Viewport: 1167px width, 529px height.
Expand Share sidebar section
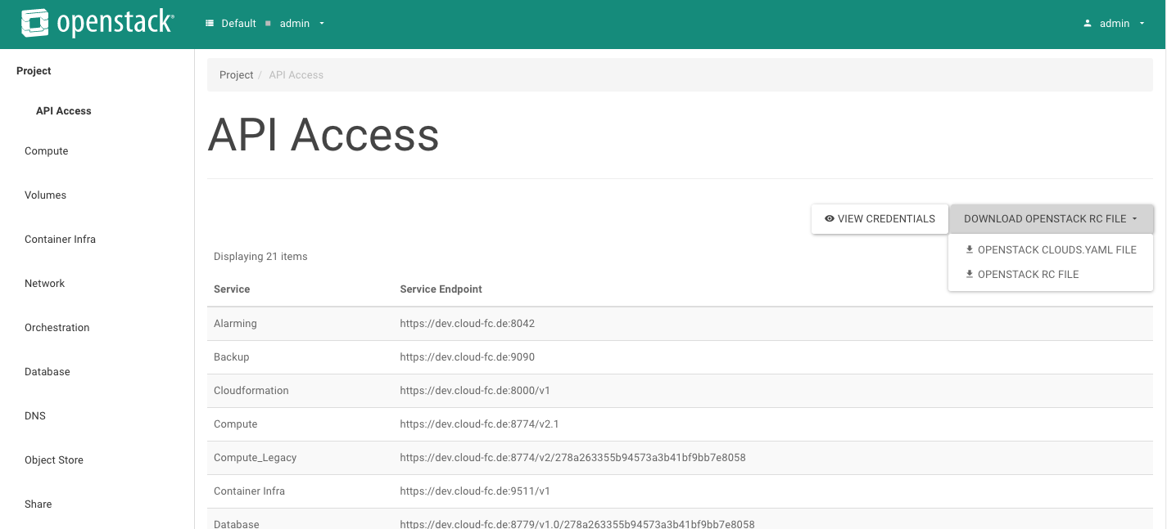38,504
